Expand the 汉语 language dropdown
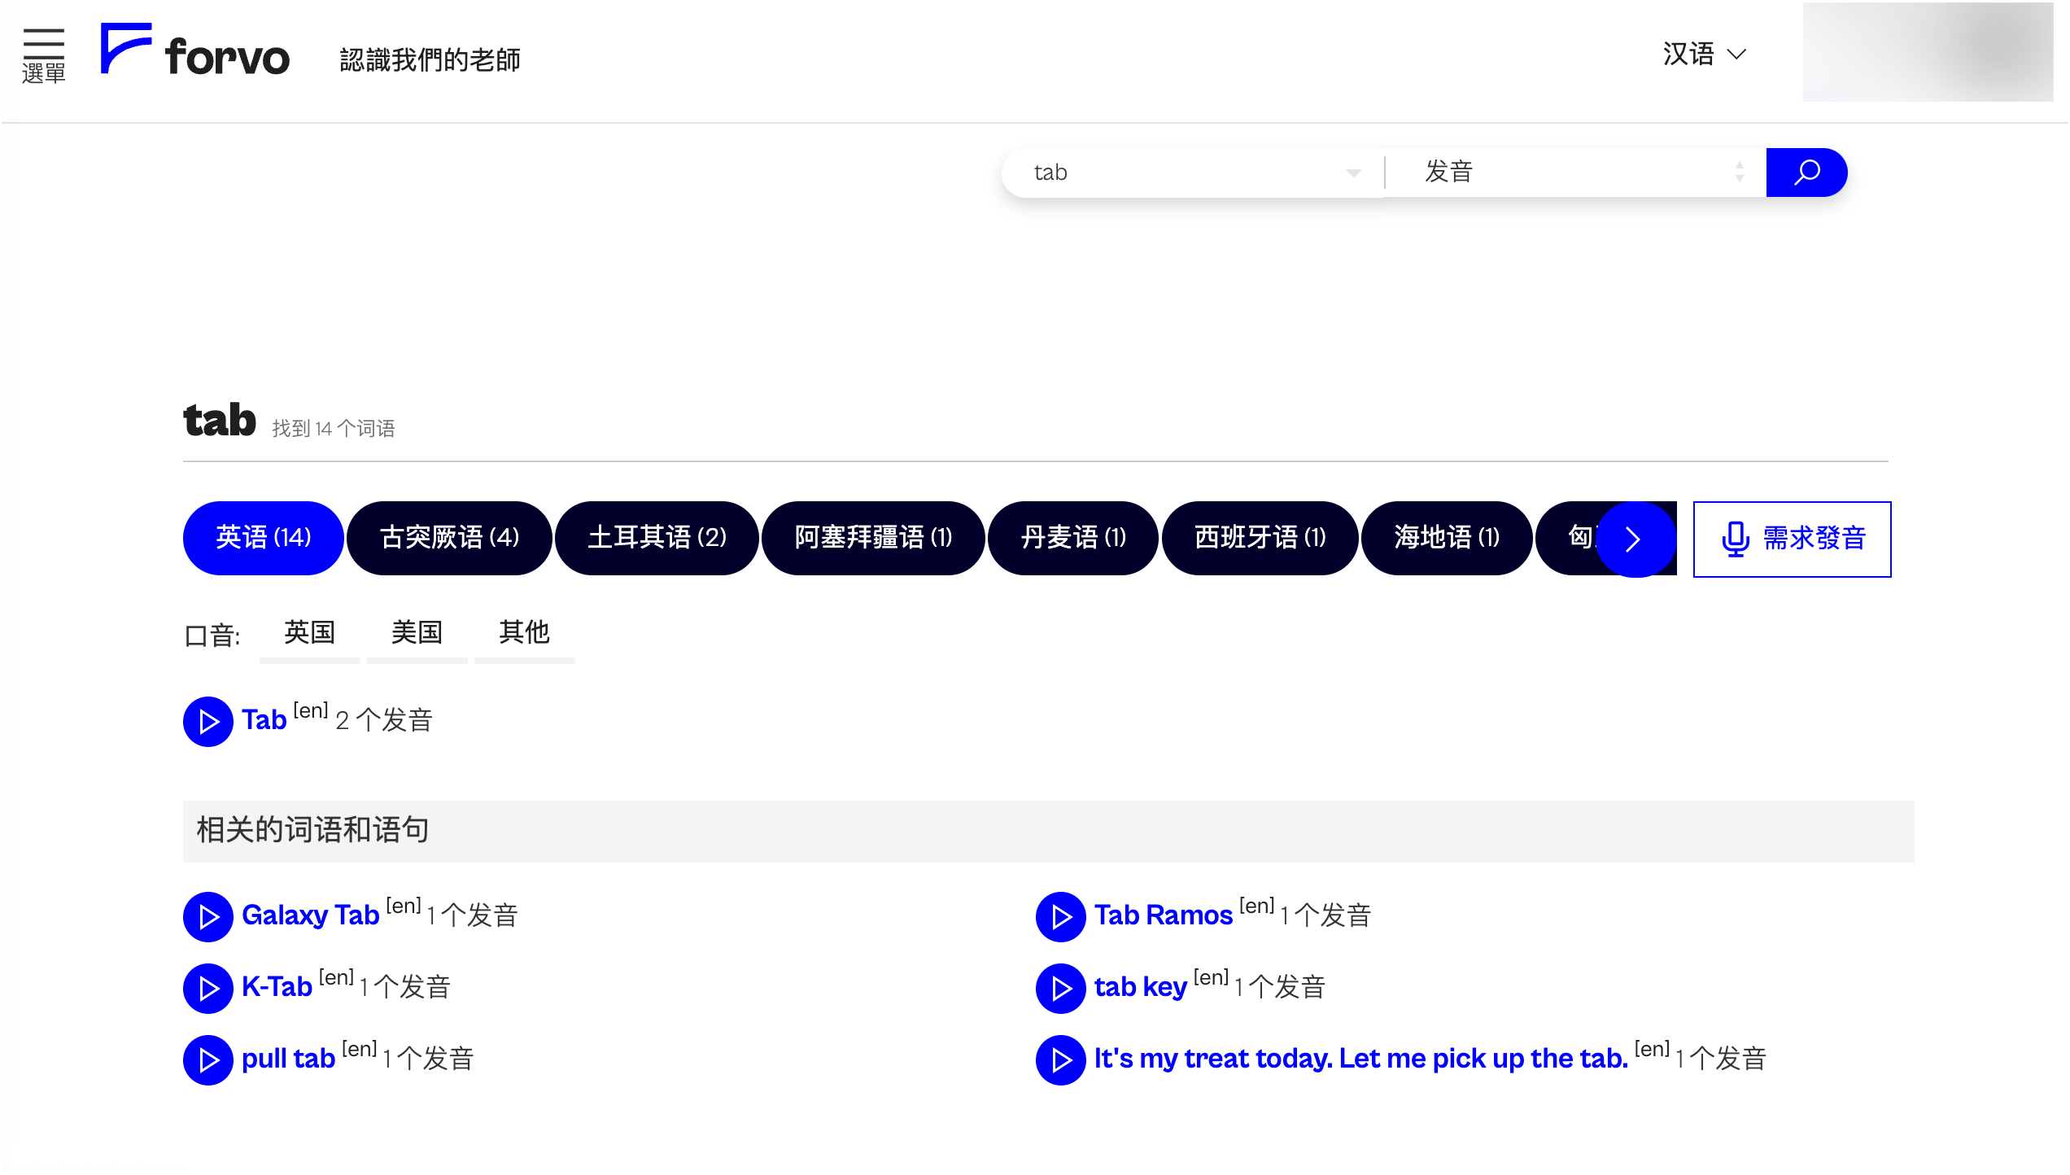The width and height of the screenshot is (2070, 1175). point(1704,55)
